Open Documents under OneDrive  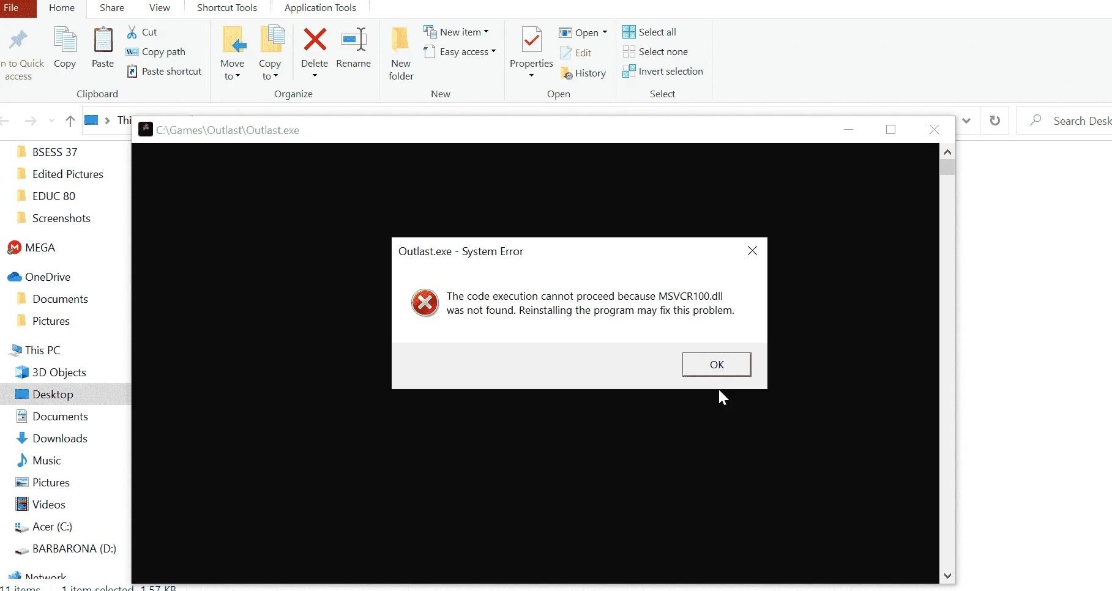tap(52, 299)
